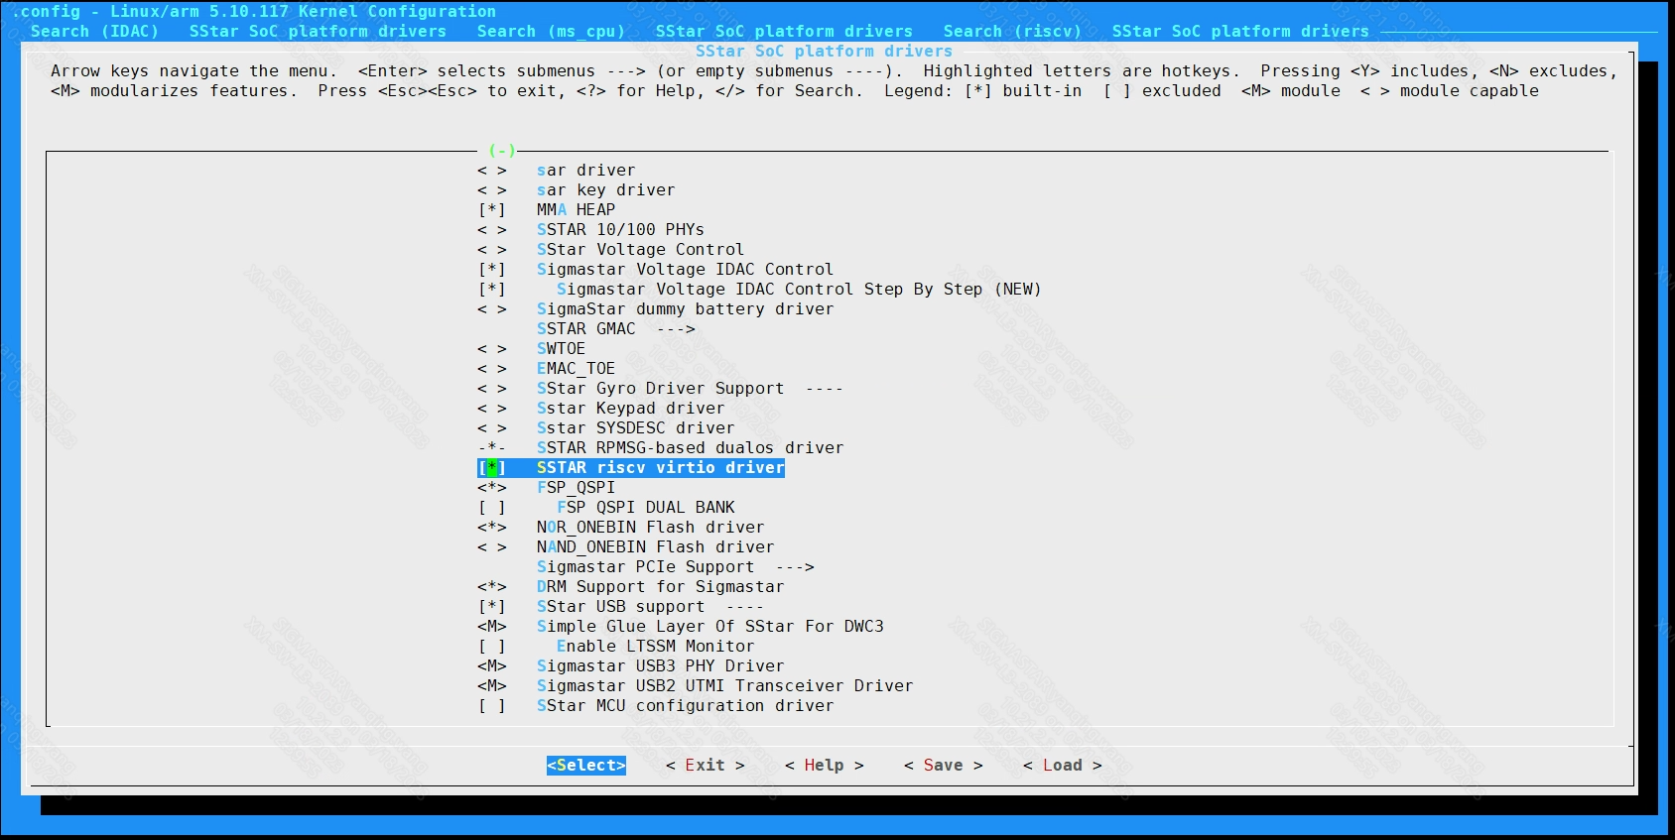
Task: Open SStar USB support submenu entry
Action: click(x=620, y=607)
